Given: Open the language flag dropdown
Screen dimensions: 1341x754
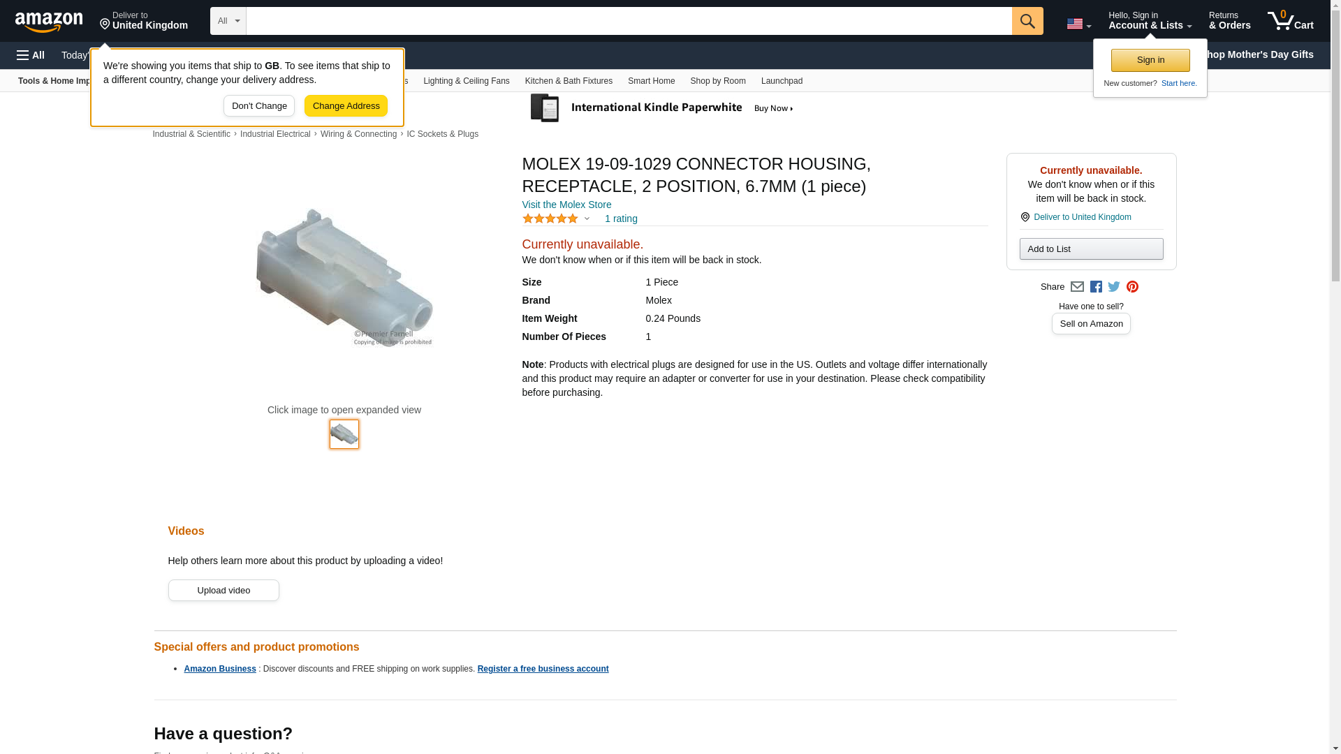Looking at the screenshot, I should pyautogui.click(x=1078, y=24).
